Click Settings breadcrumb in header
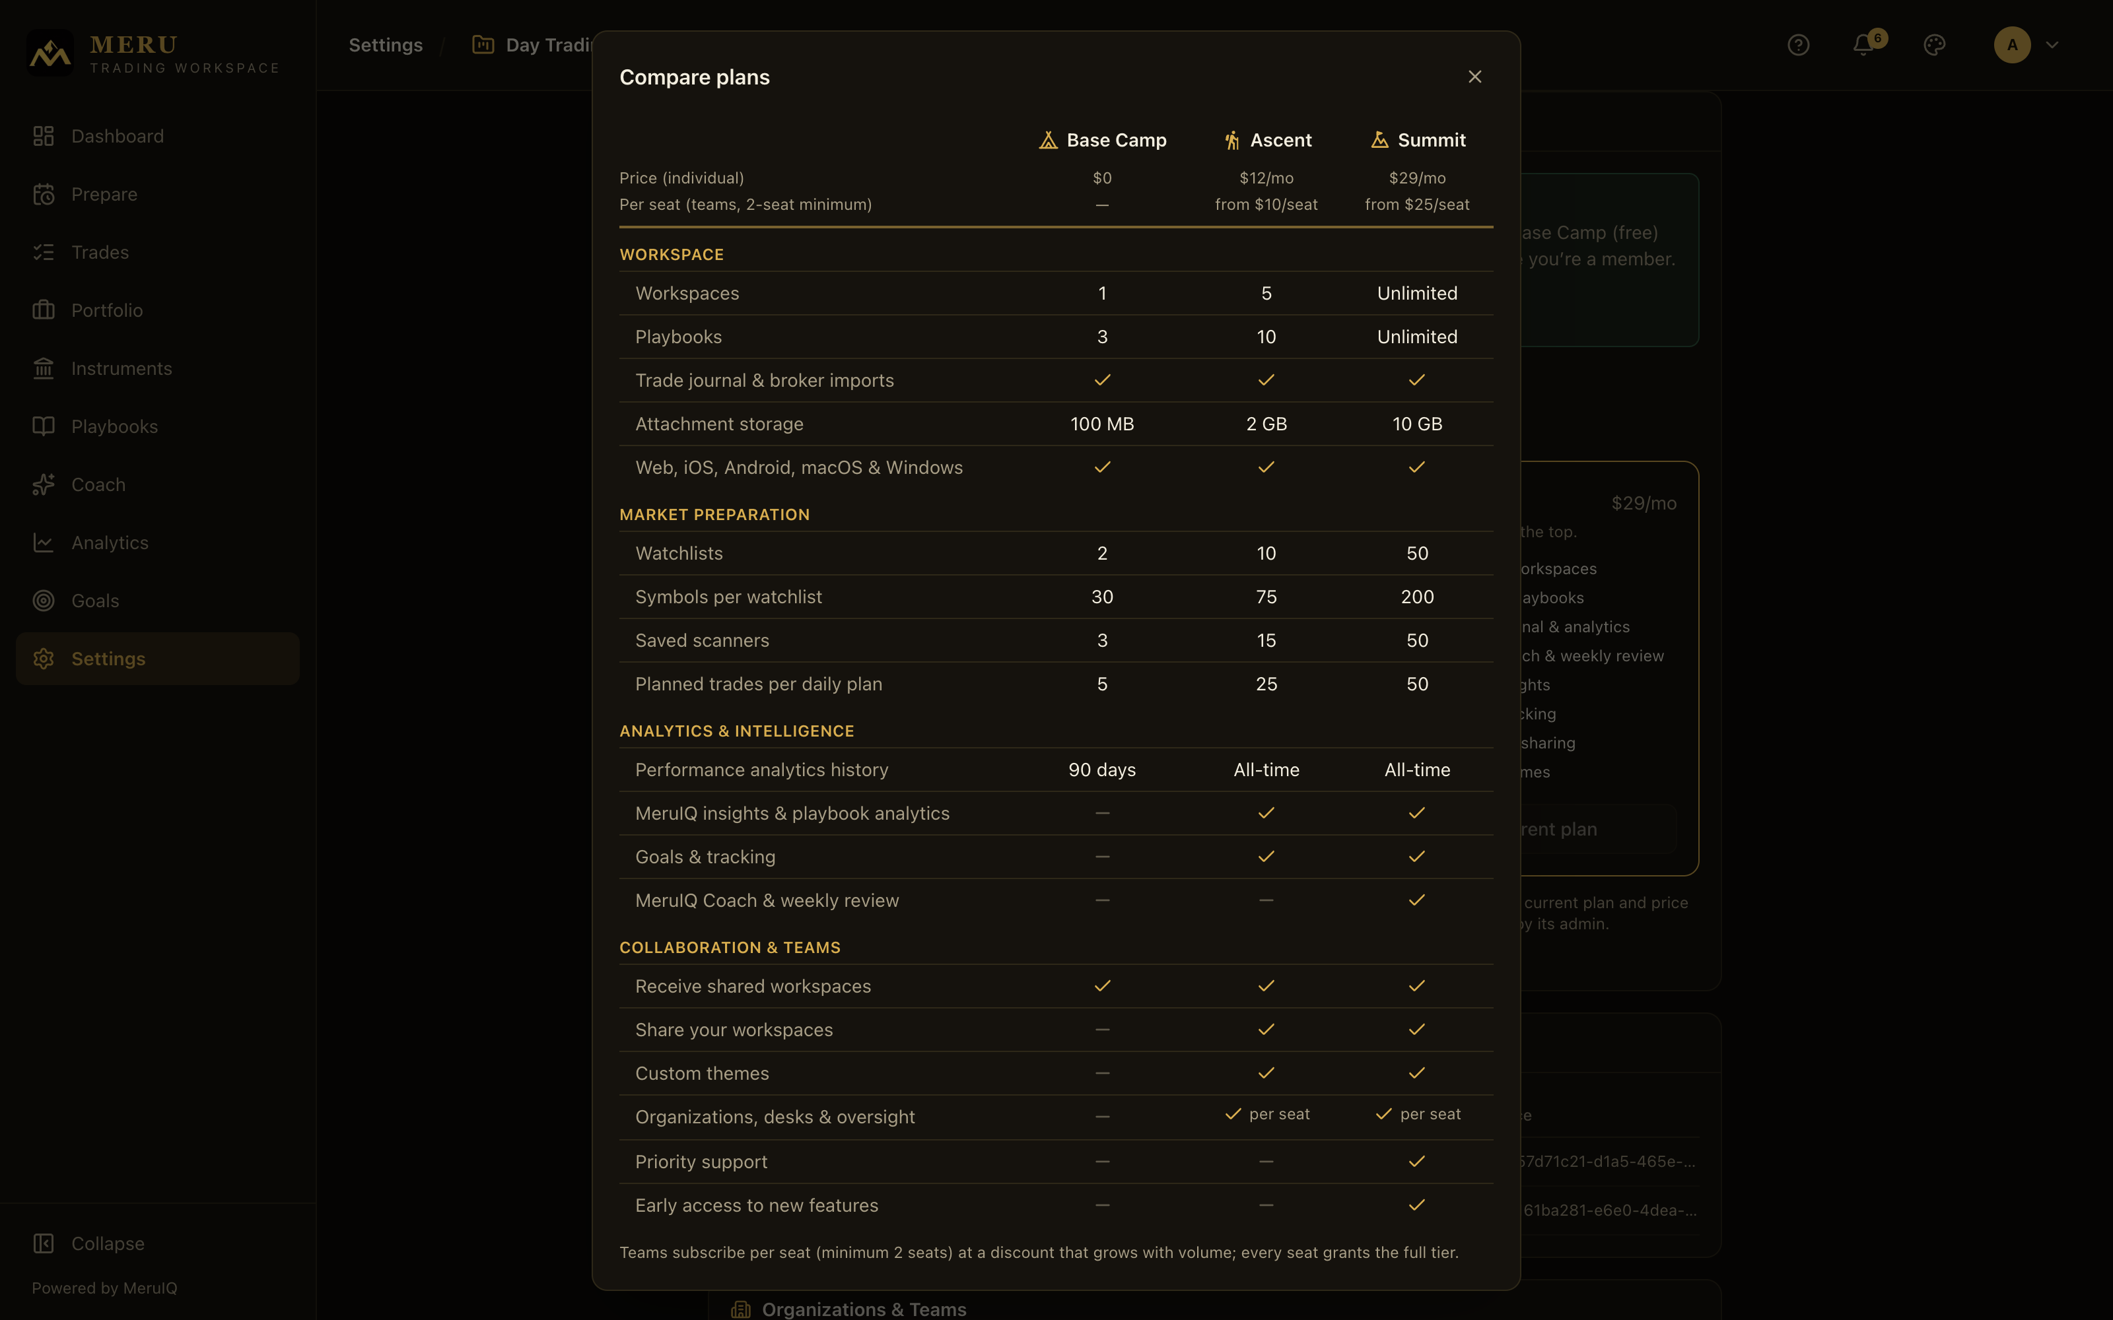 coord(385,44)
